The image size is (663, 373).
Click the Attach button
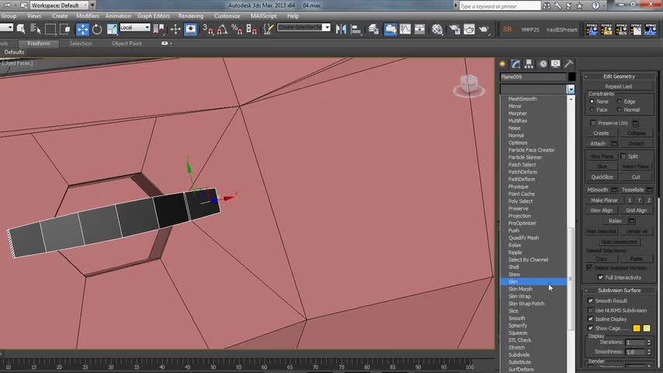(598, 144)
